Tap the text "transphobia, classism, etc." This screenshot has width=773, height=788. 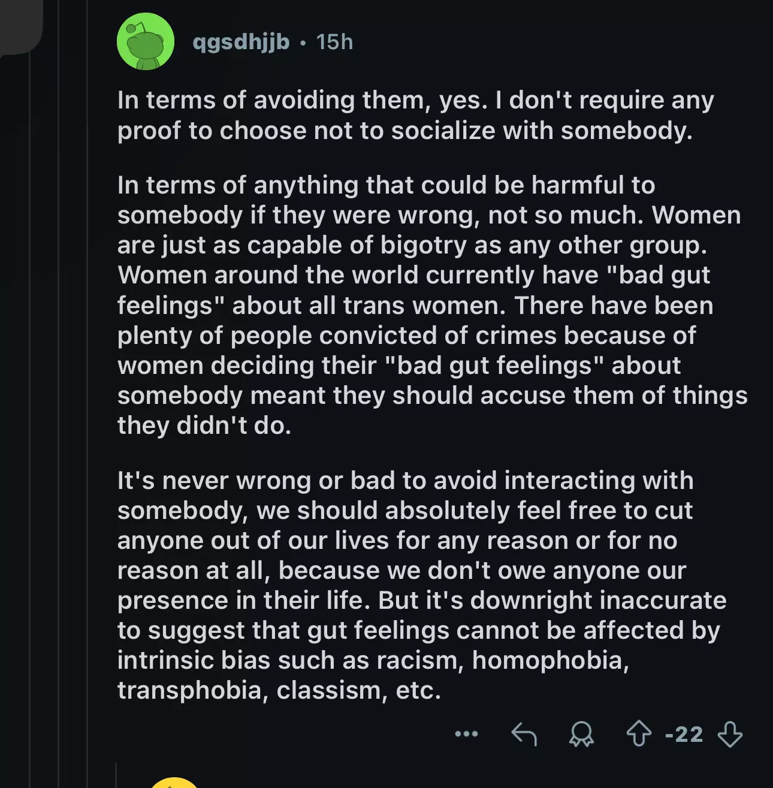pyautogui.click(x=279, y=690)
